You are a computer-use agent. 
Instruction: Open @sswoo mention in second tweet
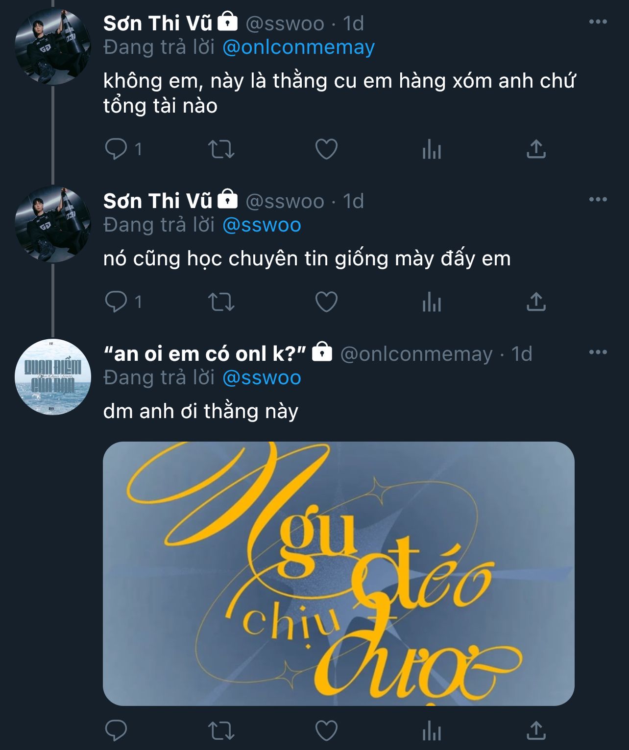(x=262, y=225)
